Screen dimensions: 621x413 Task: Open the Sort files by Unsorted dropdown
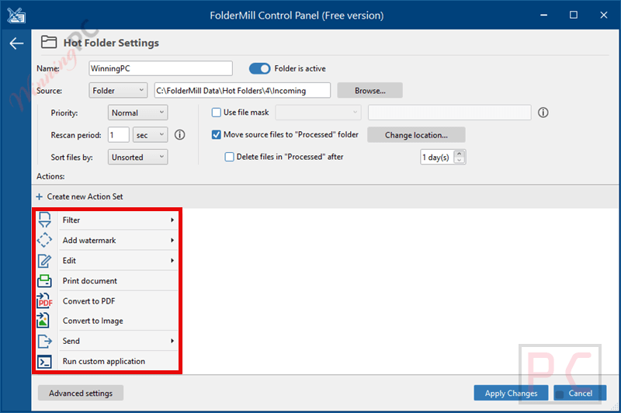point(138,157)
